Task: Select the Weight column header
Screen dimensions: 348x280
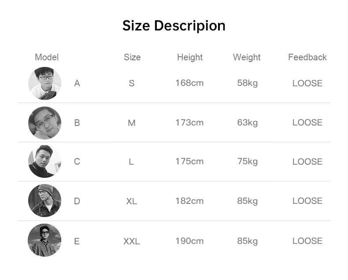Action: click(247, 57)
